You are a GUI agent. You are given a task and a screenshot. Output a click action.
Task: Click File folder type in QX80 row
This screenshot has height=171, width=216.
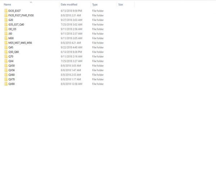[x=98, y=84]
